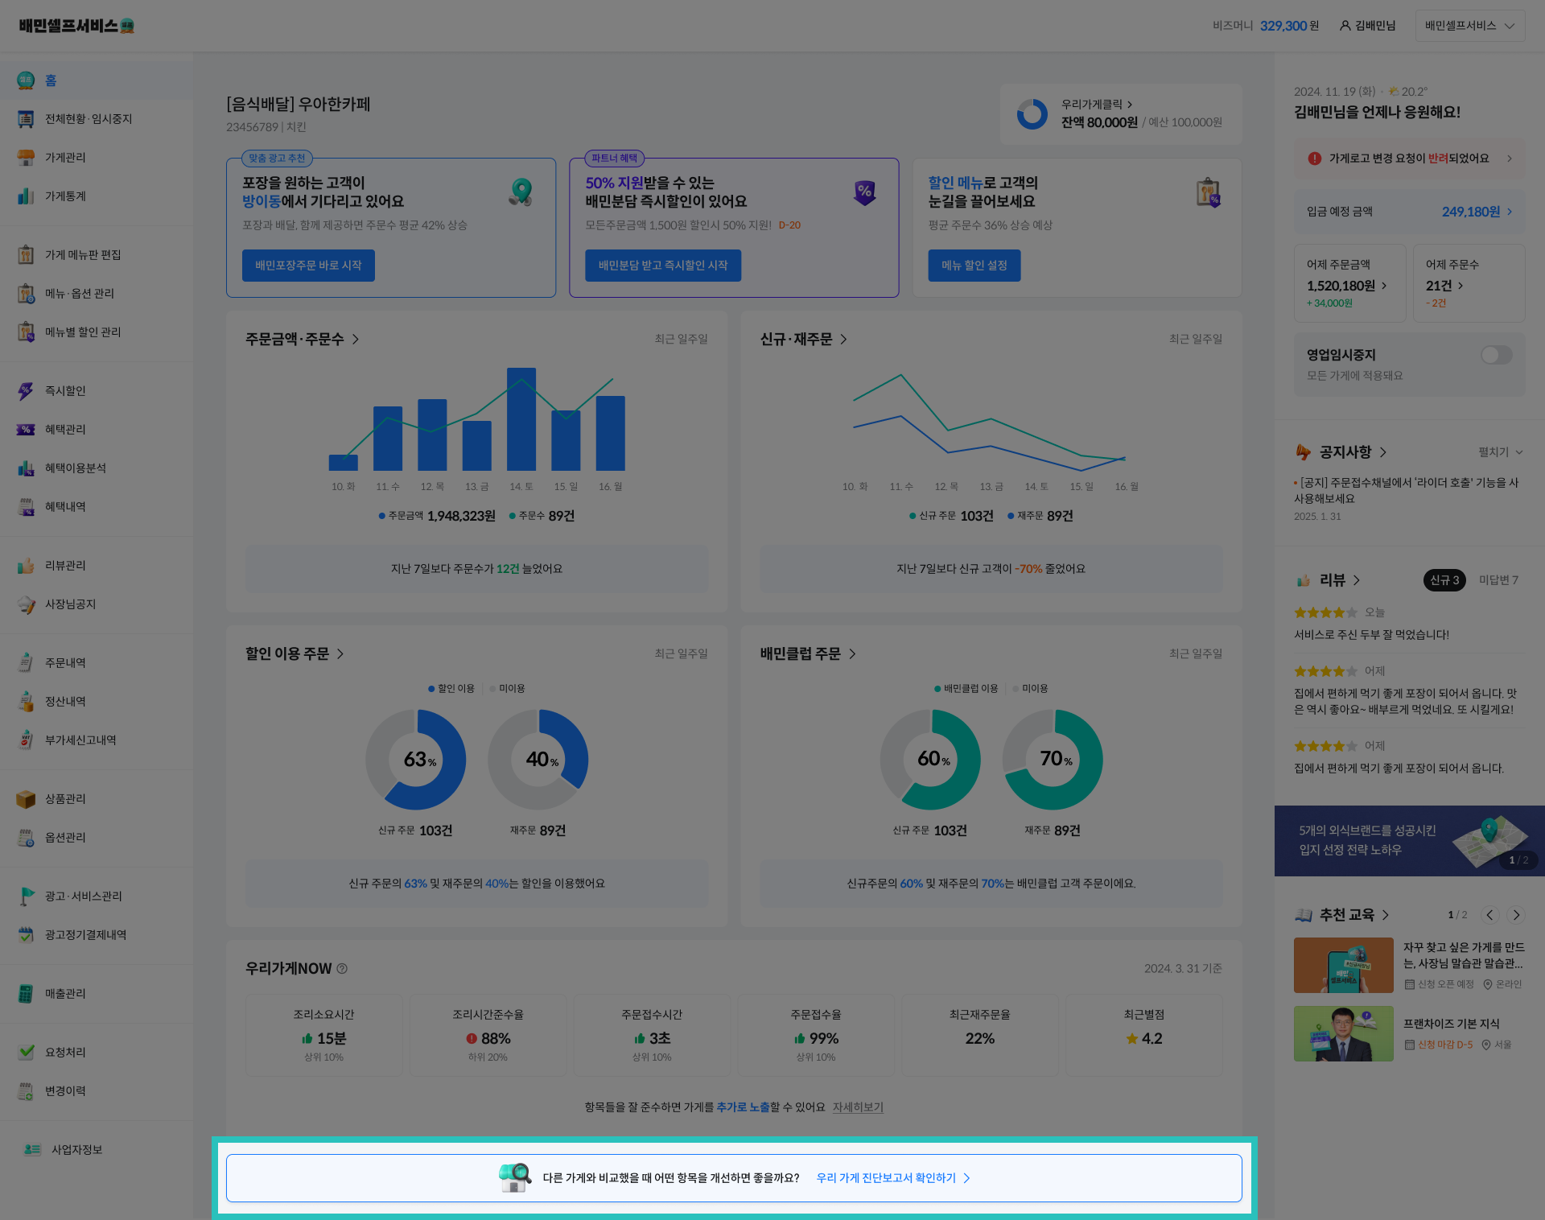
Task: Open the 상품관리 box icon
Action: (x=26, y=799)
